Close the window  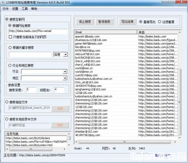click(182, 2)
